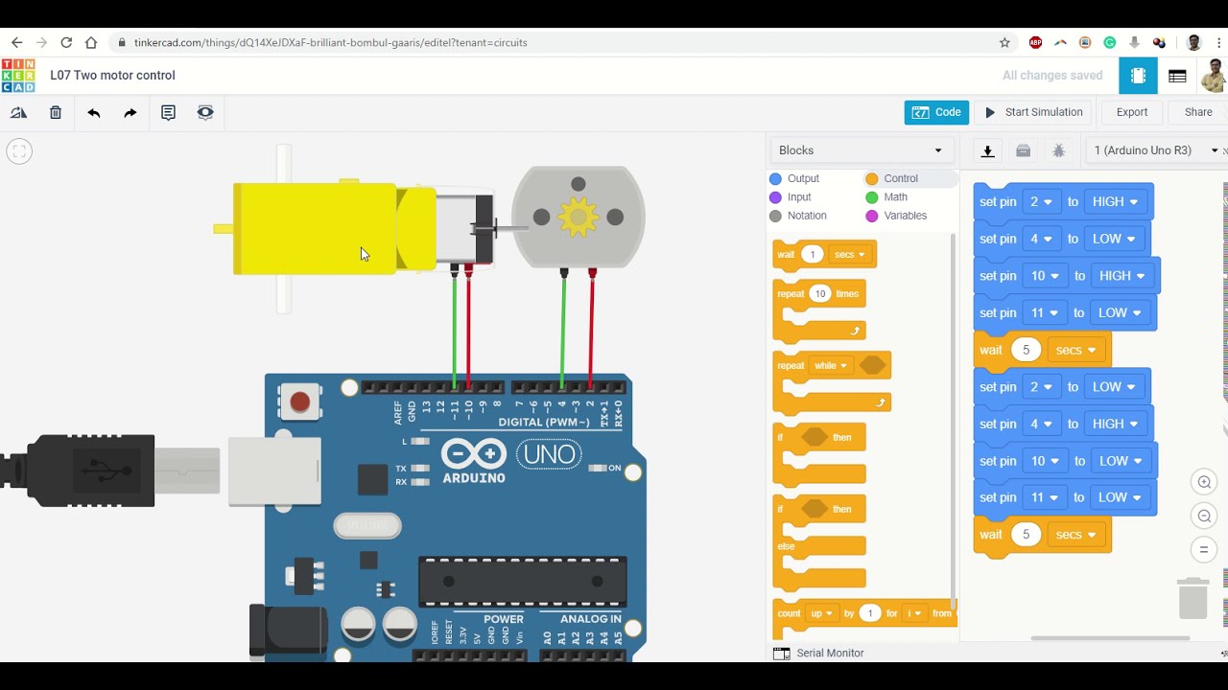The image size is (1228, 690).
Task: Reload the browser page
Action: [66, 42]
